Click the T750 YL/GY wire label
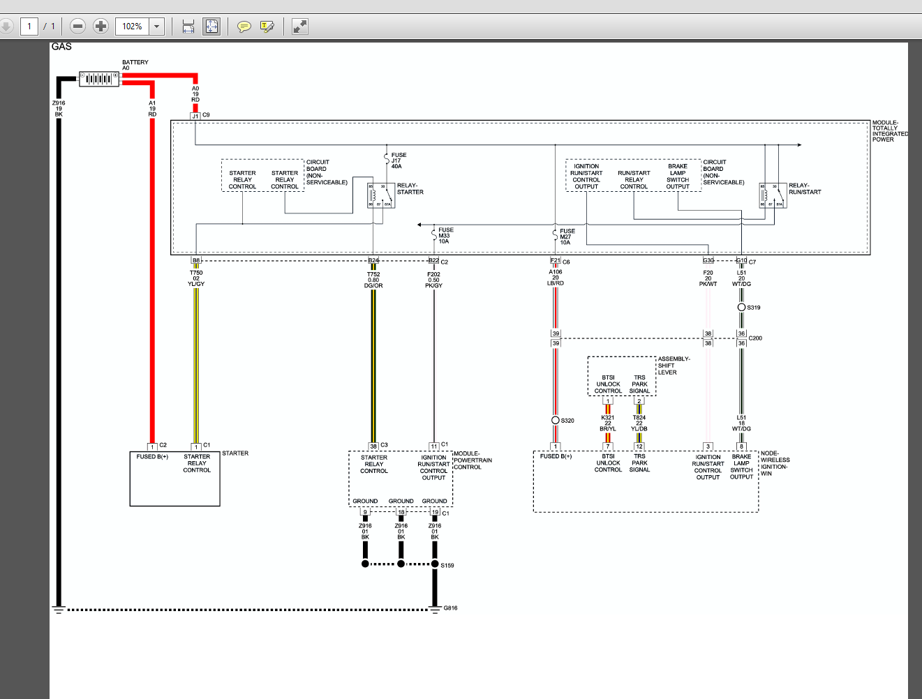The width and height of the screenshot is (922, 699). coord(196,278)
